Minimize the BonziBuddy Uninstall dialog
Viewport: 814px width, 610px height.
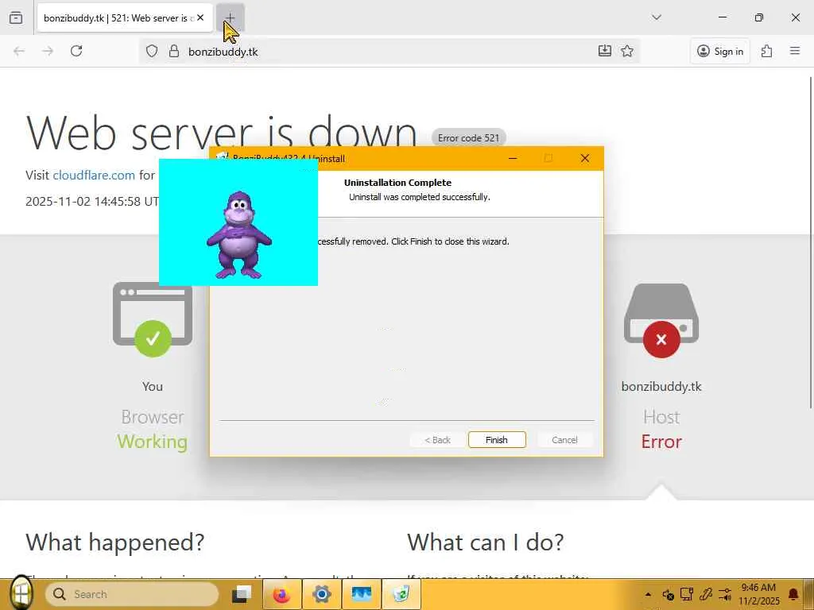513,158
